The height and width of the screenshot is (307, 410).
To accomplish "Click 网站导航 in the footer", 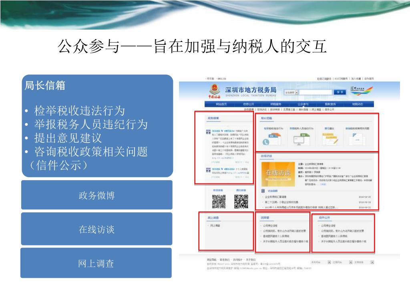I will (211, 260).
